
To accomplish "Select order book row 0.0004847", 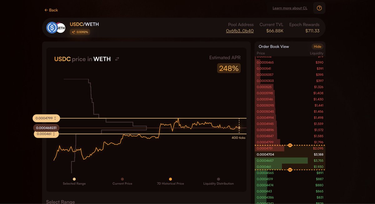I will [x=290, y=136].
